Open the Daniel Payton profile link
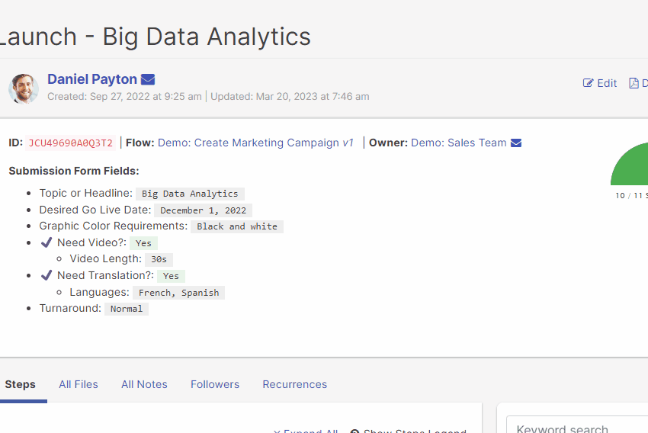 [92, 79]
